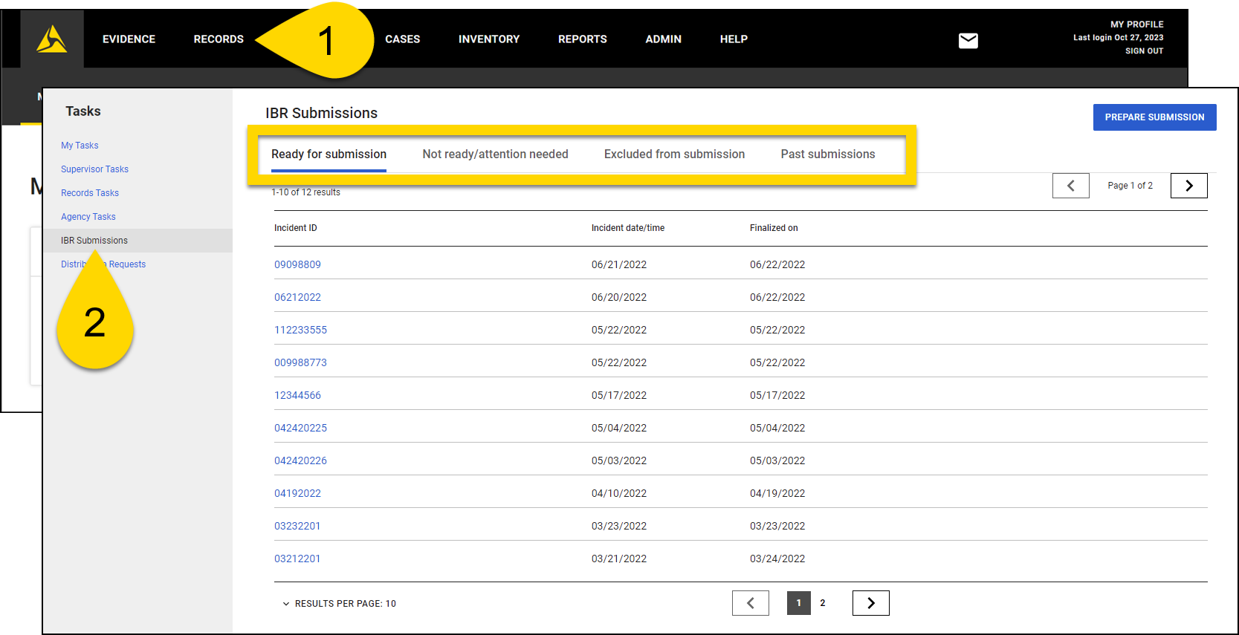The image size is (1239, 635).
Task: Click the Axon logo home icon
Action: click(x=52, y=39)
